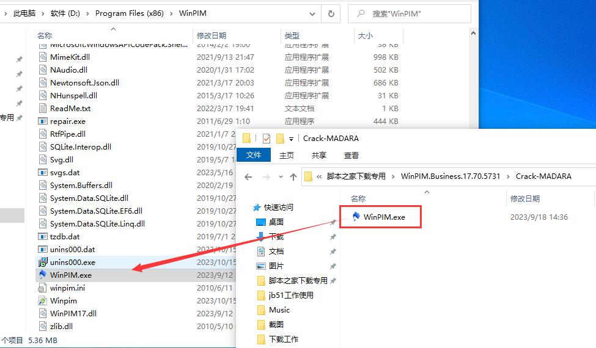This screenshot has height=348, width=596.
Task: Click the 软件 (D:) breadcrumb
Action: click(x=65, y=13)
